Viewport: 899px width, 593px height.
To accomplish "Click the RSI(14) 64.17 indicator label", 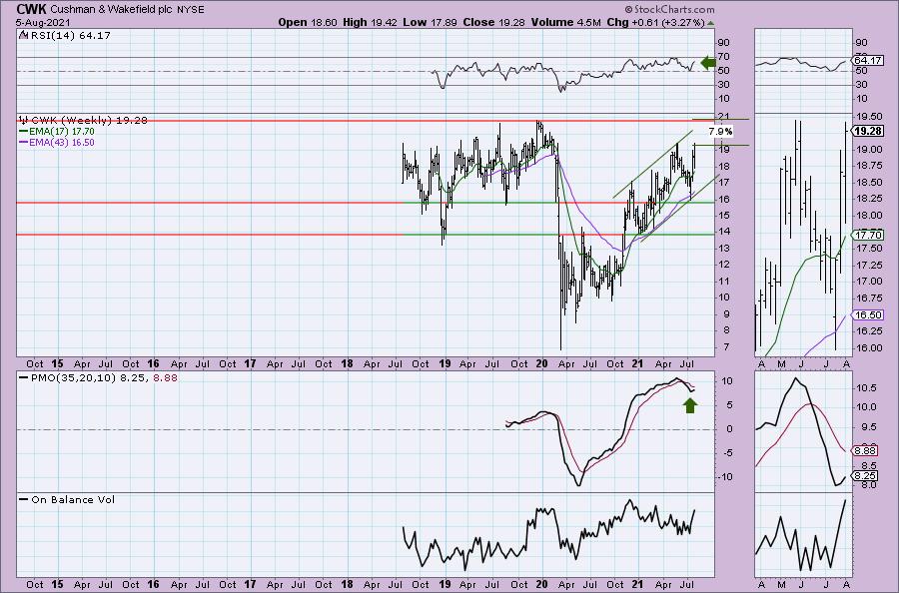I will [x=70, y=35].
